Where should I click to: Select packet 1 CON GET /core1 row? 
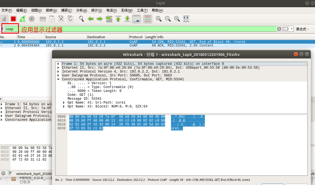(x=157, y=42)
